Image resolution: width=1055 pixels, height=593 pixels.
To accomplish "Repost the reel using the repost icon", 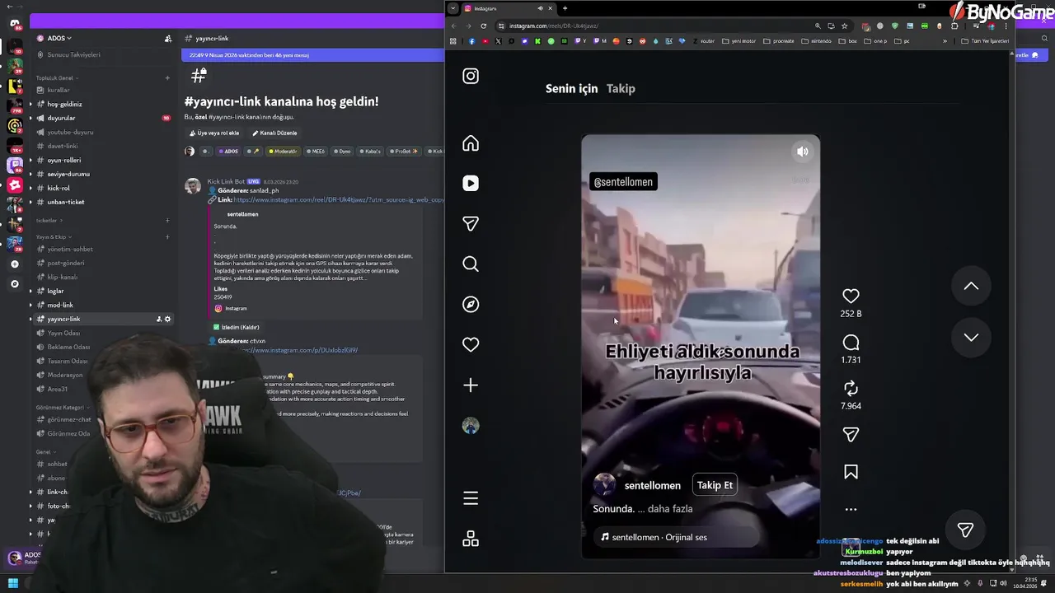I will [x=851, y=388].
